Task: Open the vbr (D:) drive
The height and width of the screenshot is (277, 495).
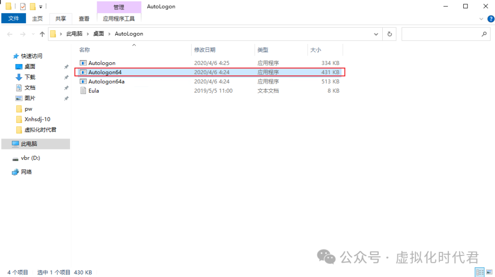Action: (30, 158)
